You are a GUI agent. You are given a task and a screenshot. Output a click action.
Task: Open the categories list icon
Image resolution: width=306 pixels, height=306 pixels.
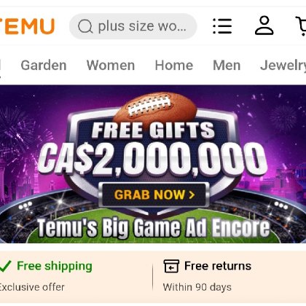(x=222, y=26)
